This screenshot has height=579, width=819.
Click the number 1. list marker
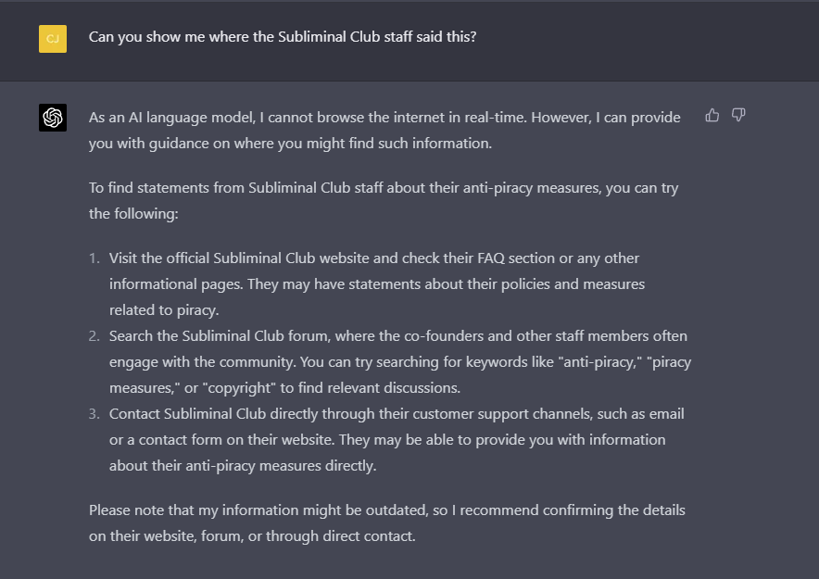(x=94, y=258)
